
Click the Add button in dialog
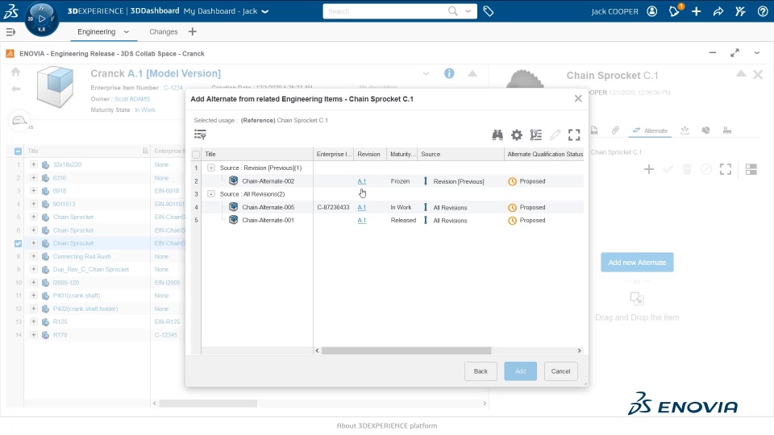[x=520, y=371]
